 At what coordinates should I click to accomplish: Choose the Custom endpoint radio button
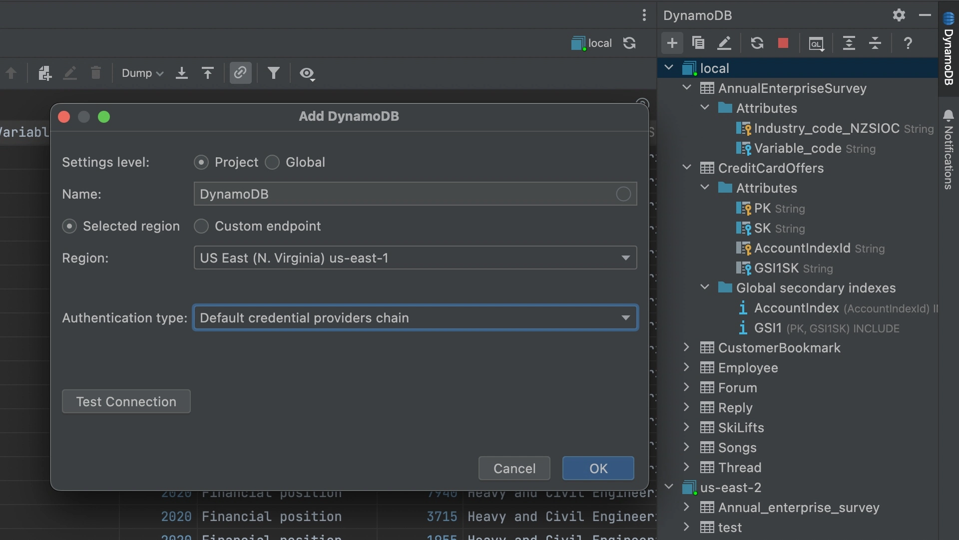click(x=201, y=226)
